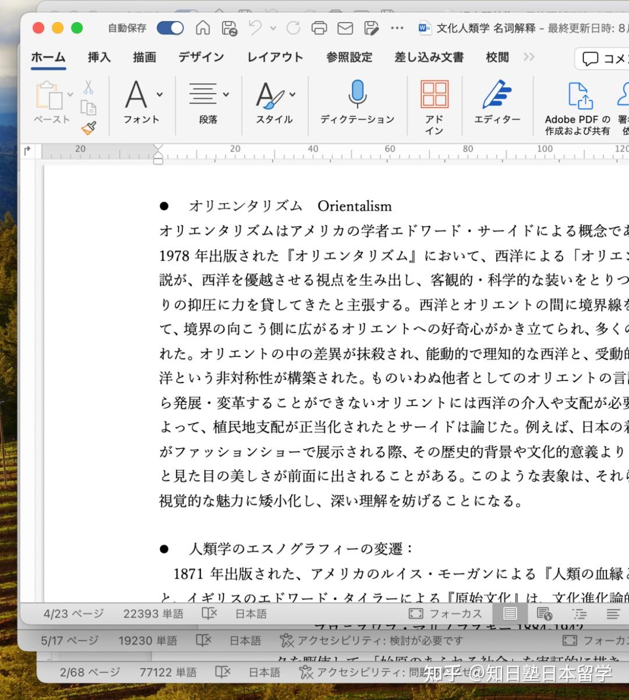This screenshot has height=700, width=629.
Task: Open the Editor (エディター) pen icon
Action: pyautogui.click(x=496, y=102)
